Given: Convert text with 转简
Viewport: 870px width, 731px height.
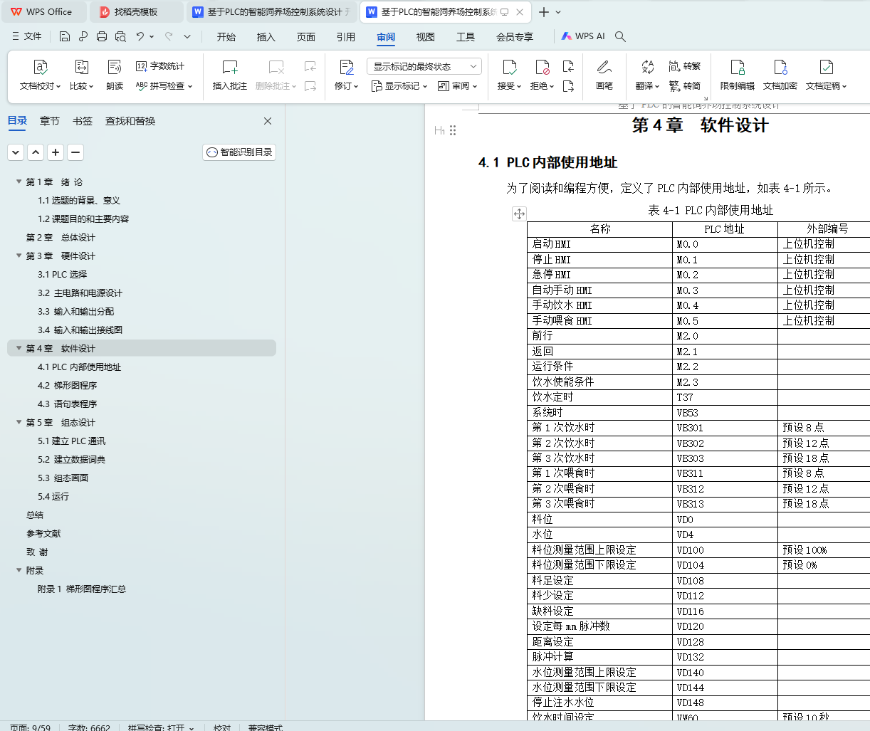Looking at the screenshot, I should [685, 86].
